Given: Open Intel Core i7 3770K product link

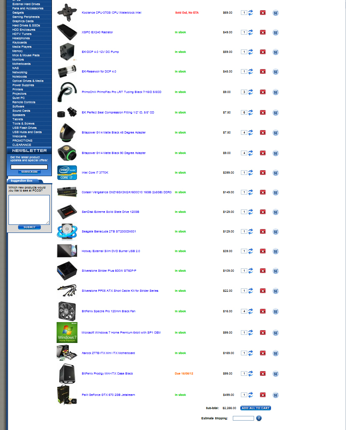Looking at the screenshot, I should 95,172.
